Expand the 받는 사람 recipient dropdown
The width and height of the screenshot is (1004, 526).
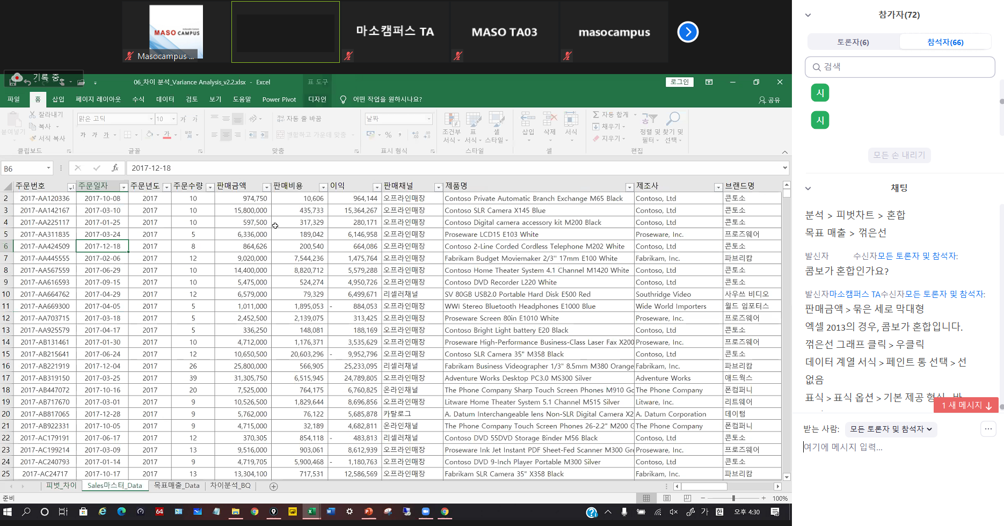click(x=891, y=429)
